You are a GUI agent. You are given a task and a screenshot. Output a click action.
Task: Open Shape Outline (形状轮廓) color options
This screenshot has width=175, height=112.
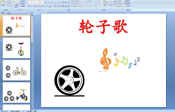tap(118, 3)
